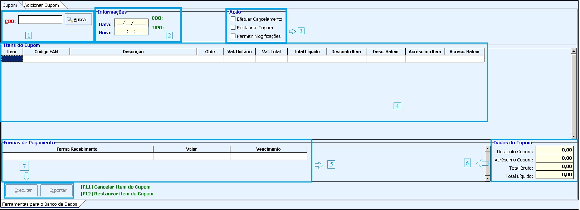Toggle Permitir Modificações checkbox
Image resolution: width=580 pixels, height=210 pixels.
233,36
